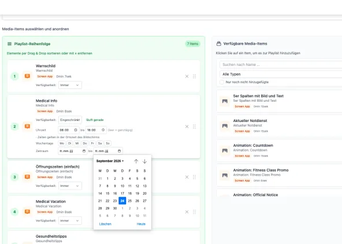Image resolution: width=342 pixels, height=244 pixels.
Task: Click the icon of Aktueller Notdienst
Action: coord(225,126)
